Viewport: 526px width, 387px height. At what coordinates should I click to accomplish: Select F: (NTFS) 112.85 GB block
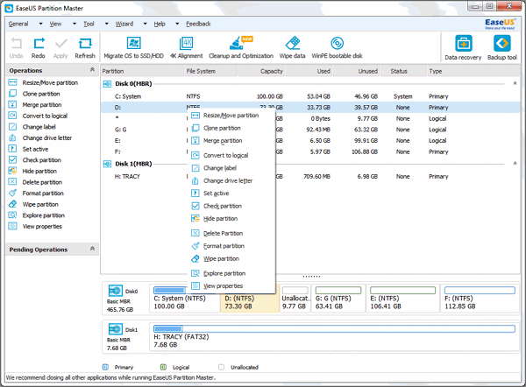480,299
